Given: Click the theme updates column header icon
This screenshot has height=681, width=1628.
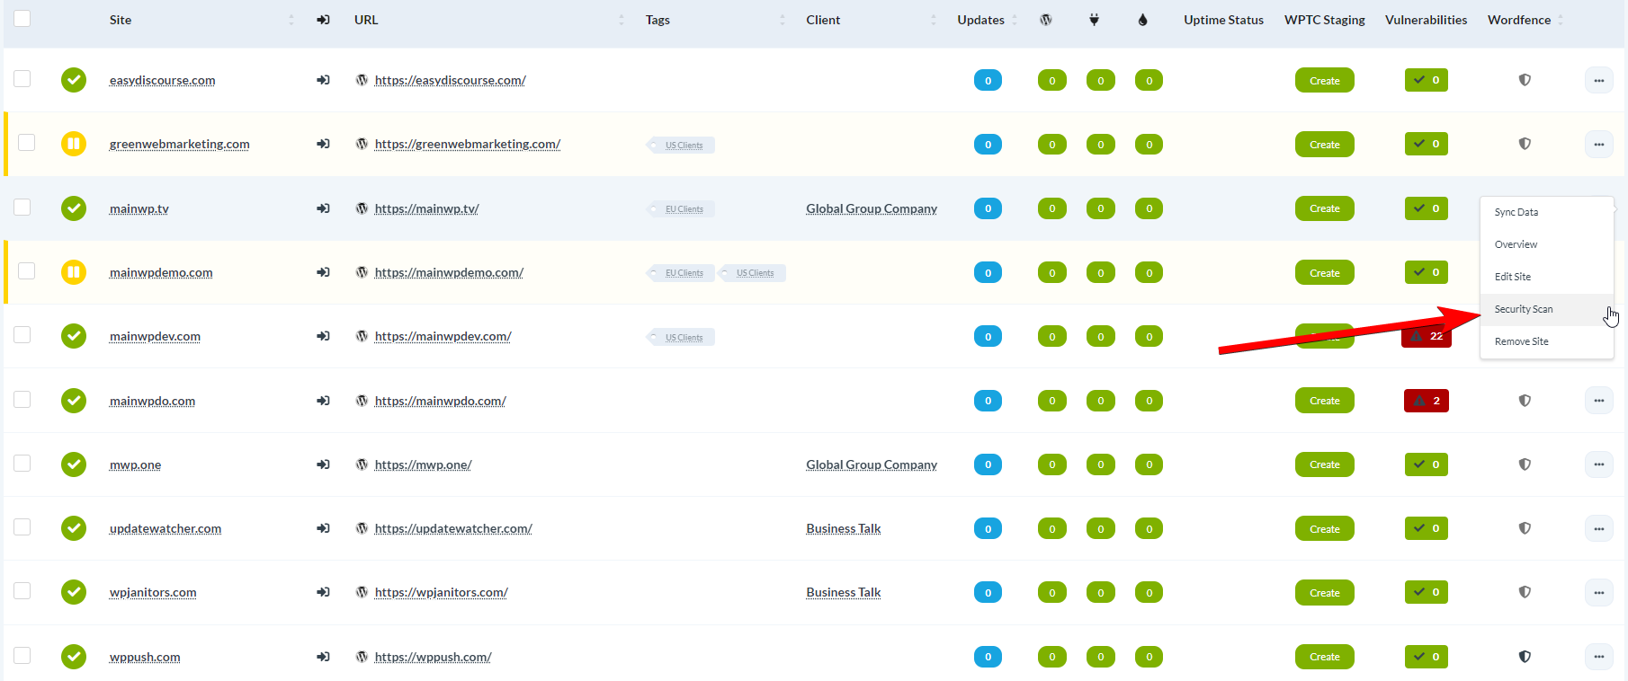Looking at the screenshot, I should coord(1142,20).
